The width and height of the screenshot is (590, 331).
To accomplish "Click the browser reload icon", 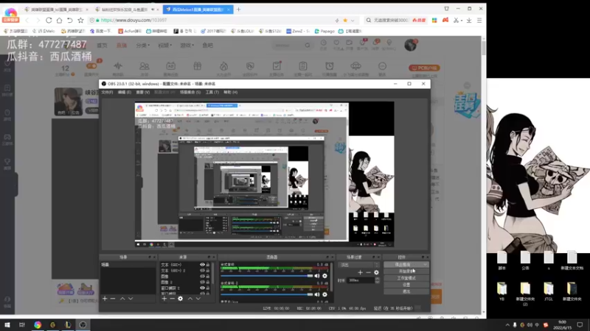I will pyautogui.click(x=49, y=21).
